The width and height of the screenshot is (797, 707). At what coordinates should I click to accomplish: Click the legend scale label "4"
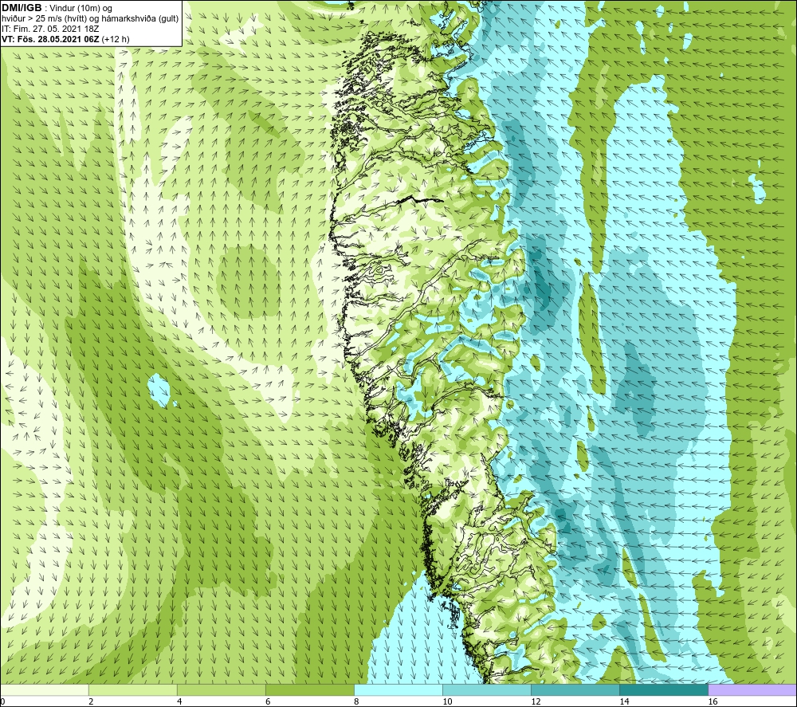coord(179,702)
